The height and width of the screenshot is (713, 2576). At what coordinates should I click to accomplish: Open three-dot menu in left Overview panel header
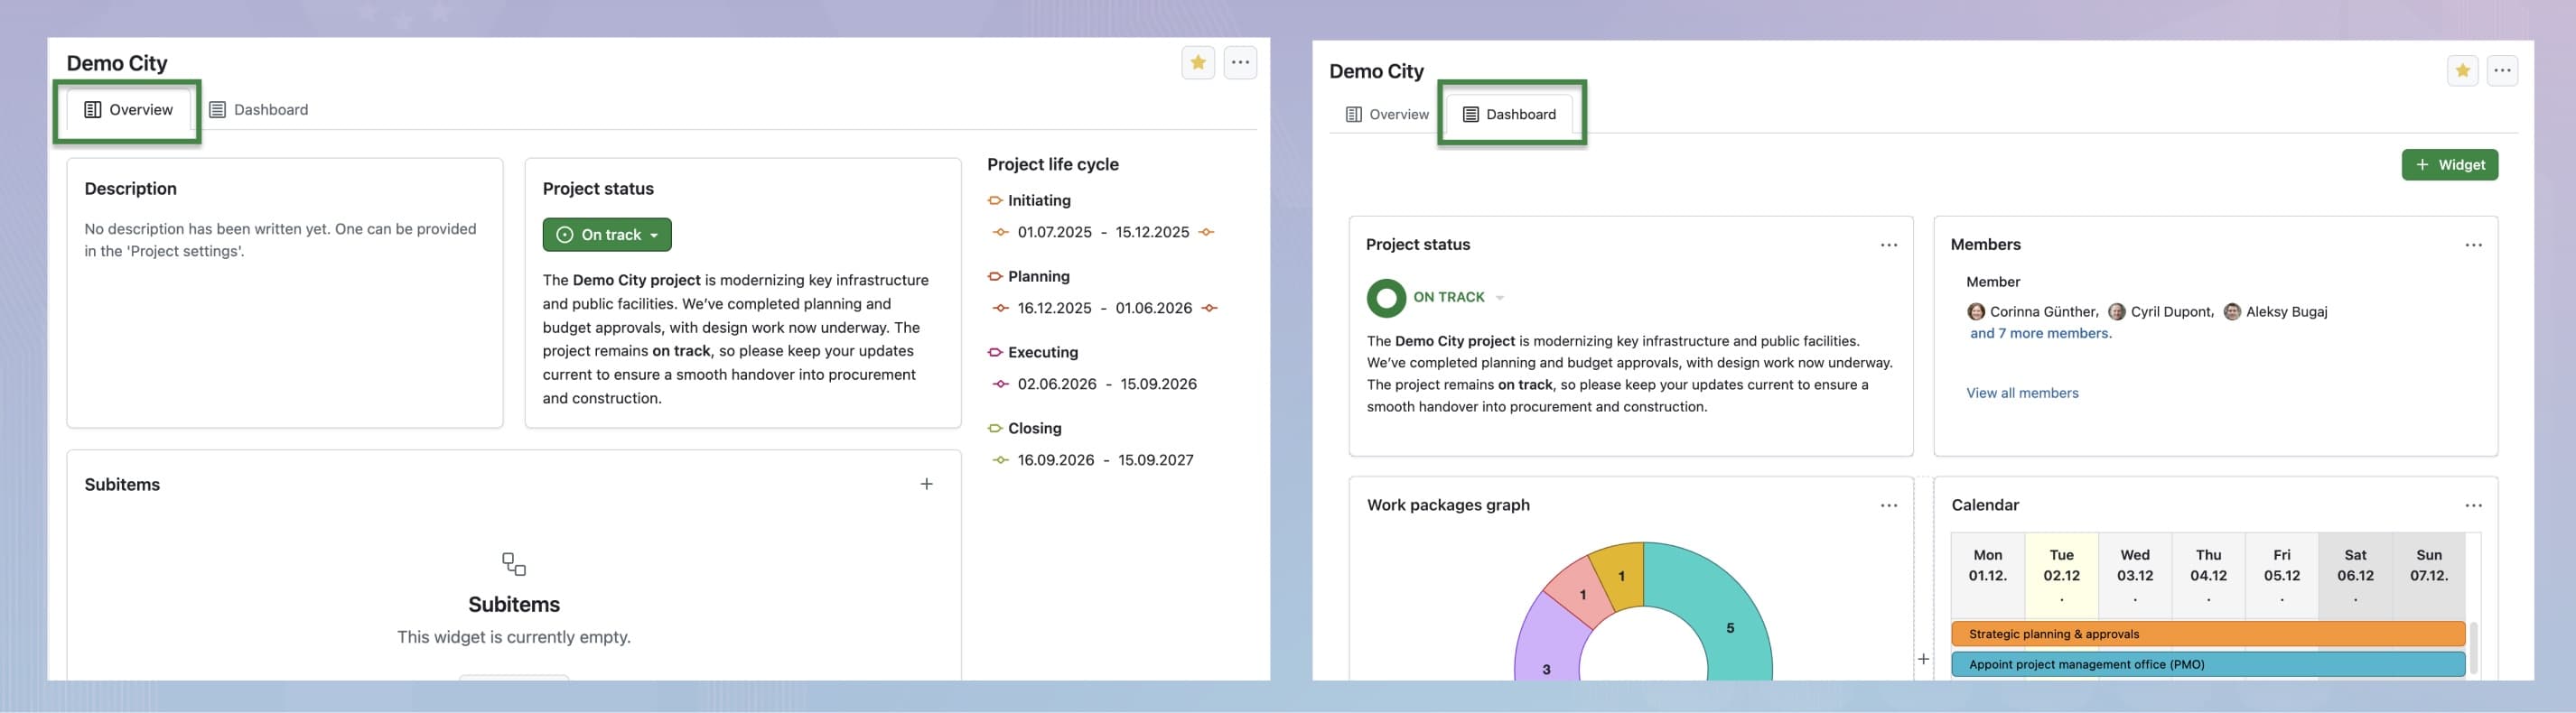click(1240, 63)
